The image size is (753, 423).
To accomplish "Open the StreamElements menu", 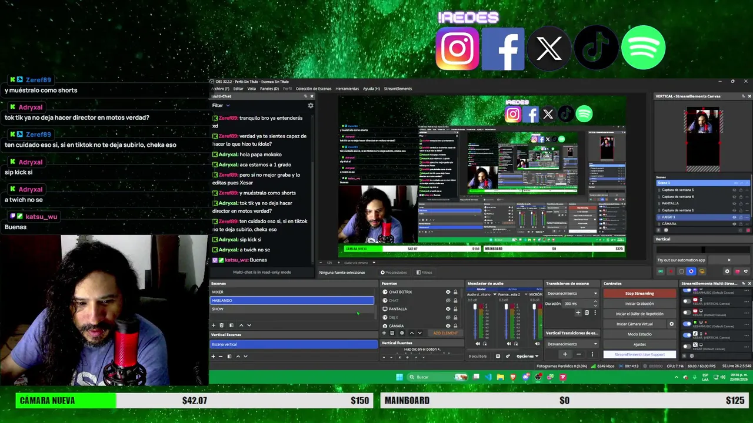I will 398,89.
